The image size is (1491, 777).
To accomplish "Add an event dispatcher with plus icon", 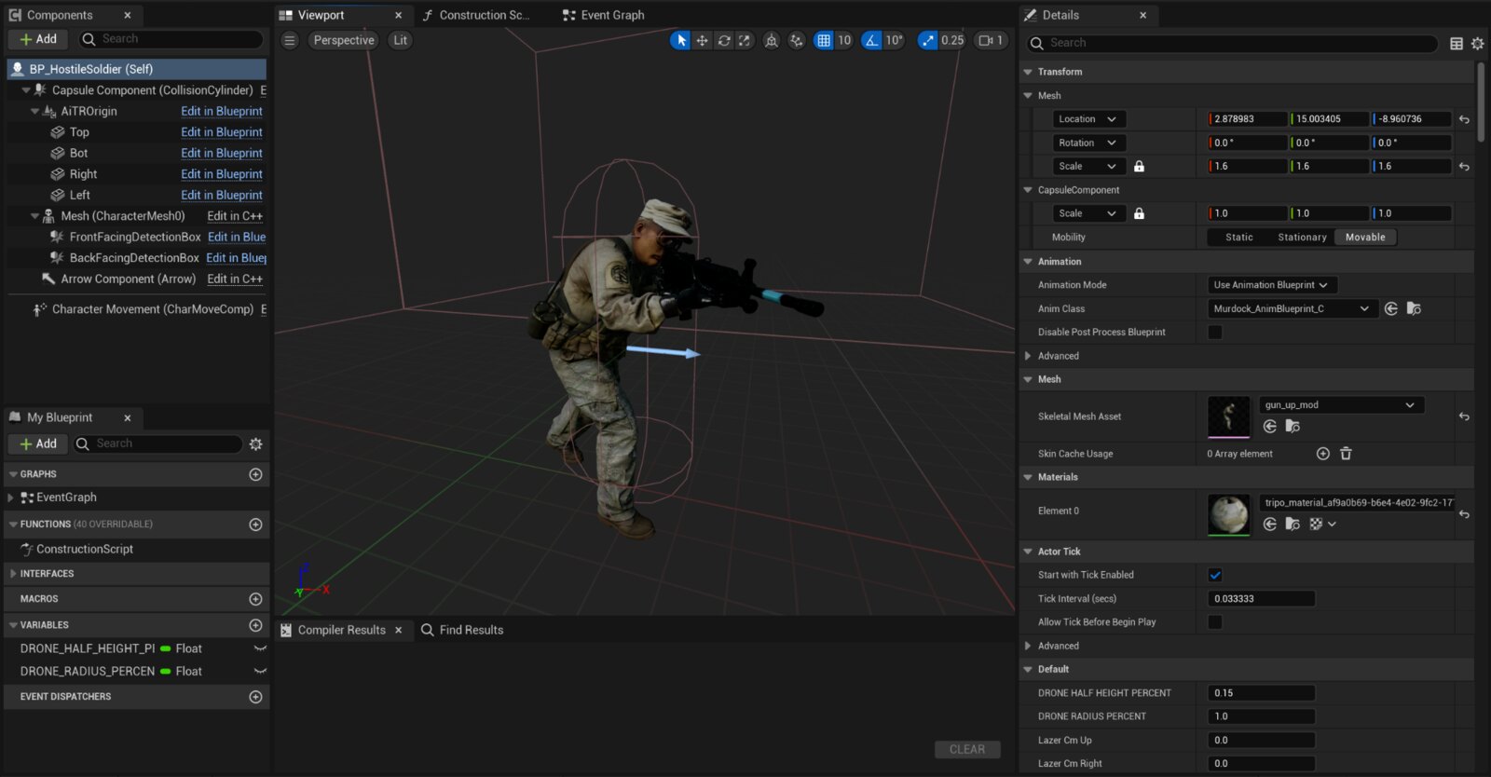I will 255,697.
